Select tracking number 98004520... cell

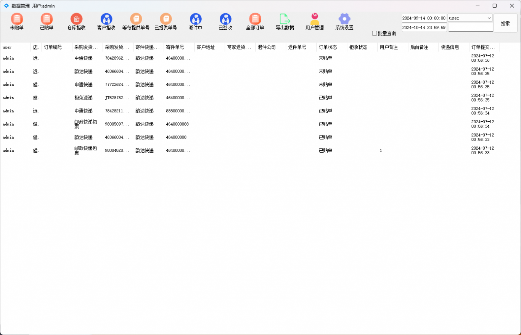point(117,150)
